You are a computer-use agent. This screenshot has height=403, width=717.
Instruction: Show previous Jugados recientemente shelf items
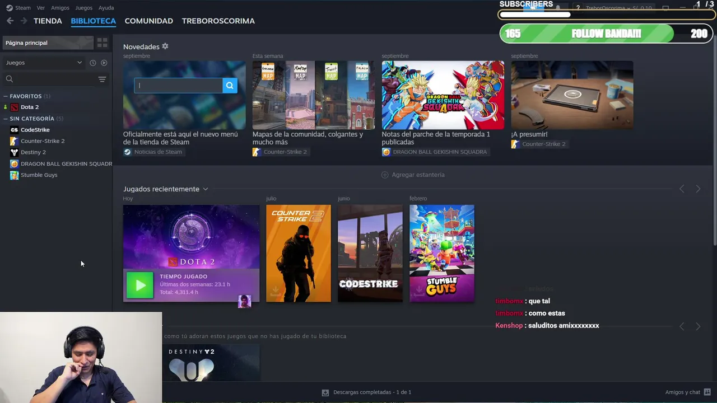coord(682,189)
